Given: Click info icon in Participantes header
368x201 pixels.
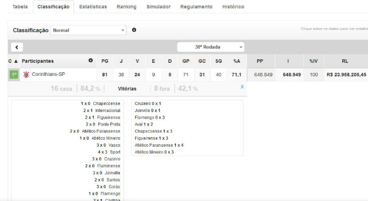Looking at the screenshot, I should click(x=91, y=61).
